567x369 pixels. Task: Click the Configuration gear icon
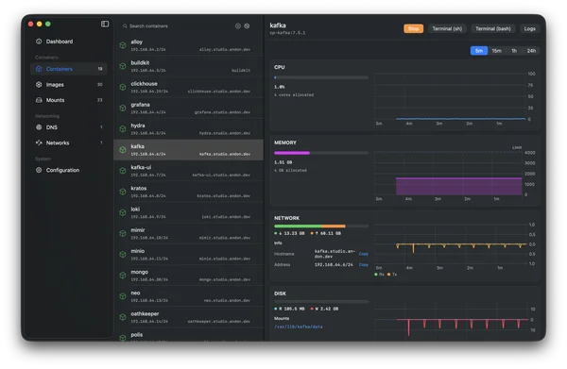39,170
